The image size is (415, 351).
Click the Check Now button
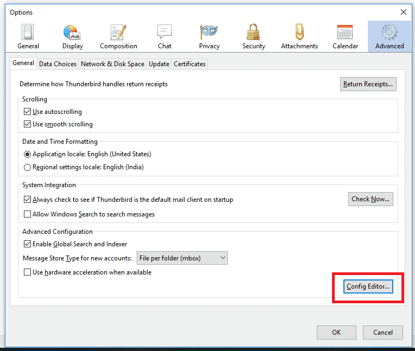(x=371, y=199)
